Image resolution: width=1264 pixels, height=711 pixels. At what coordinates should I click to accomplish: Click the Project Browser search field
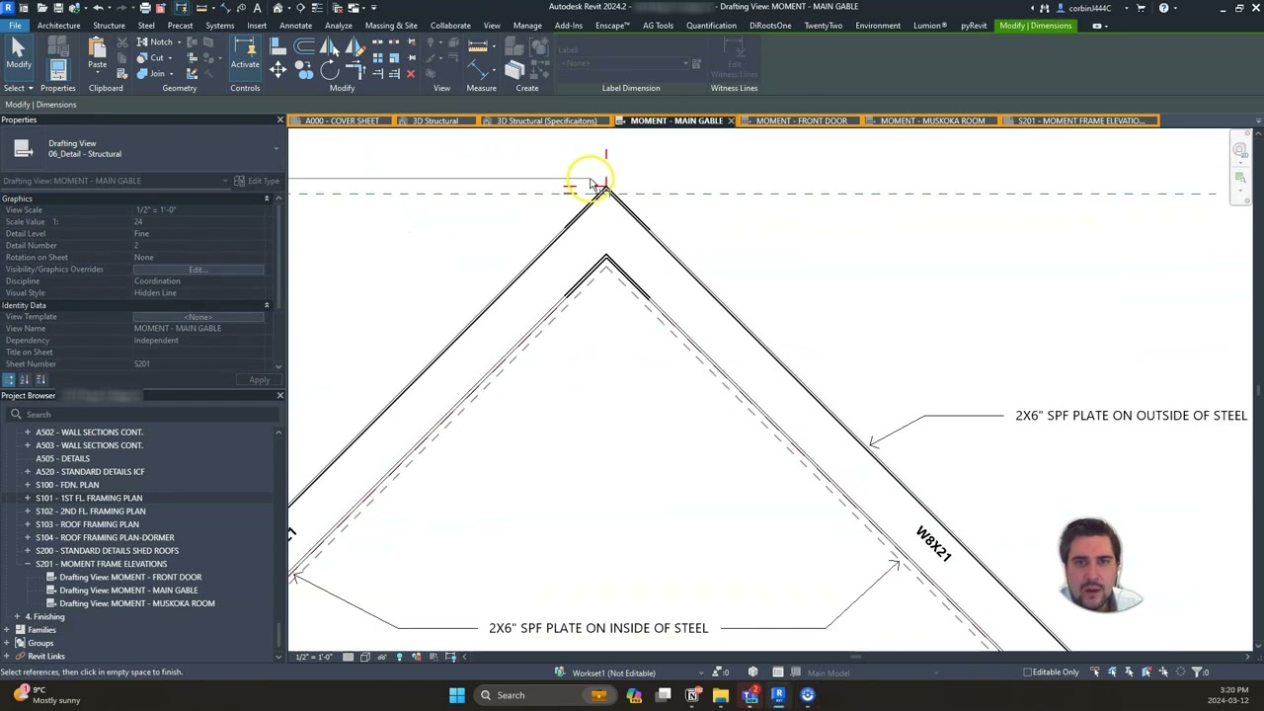click(142, 415)
